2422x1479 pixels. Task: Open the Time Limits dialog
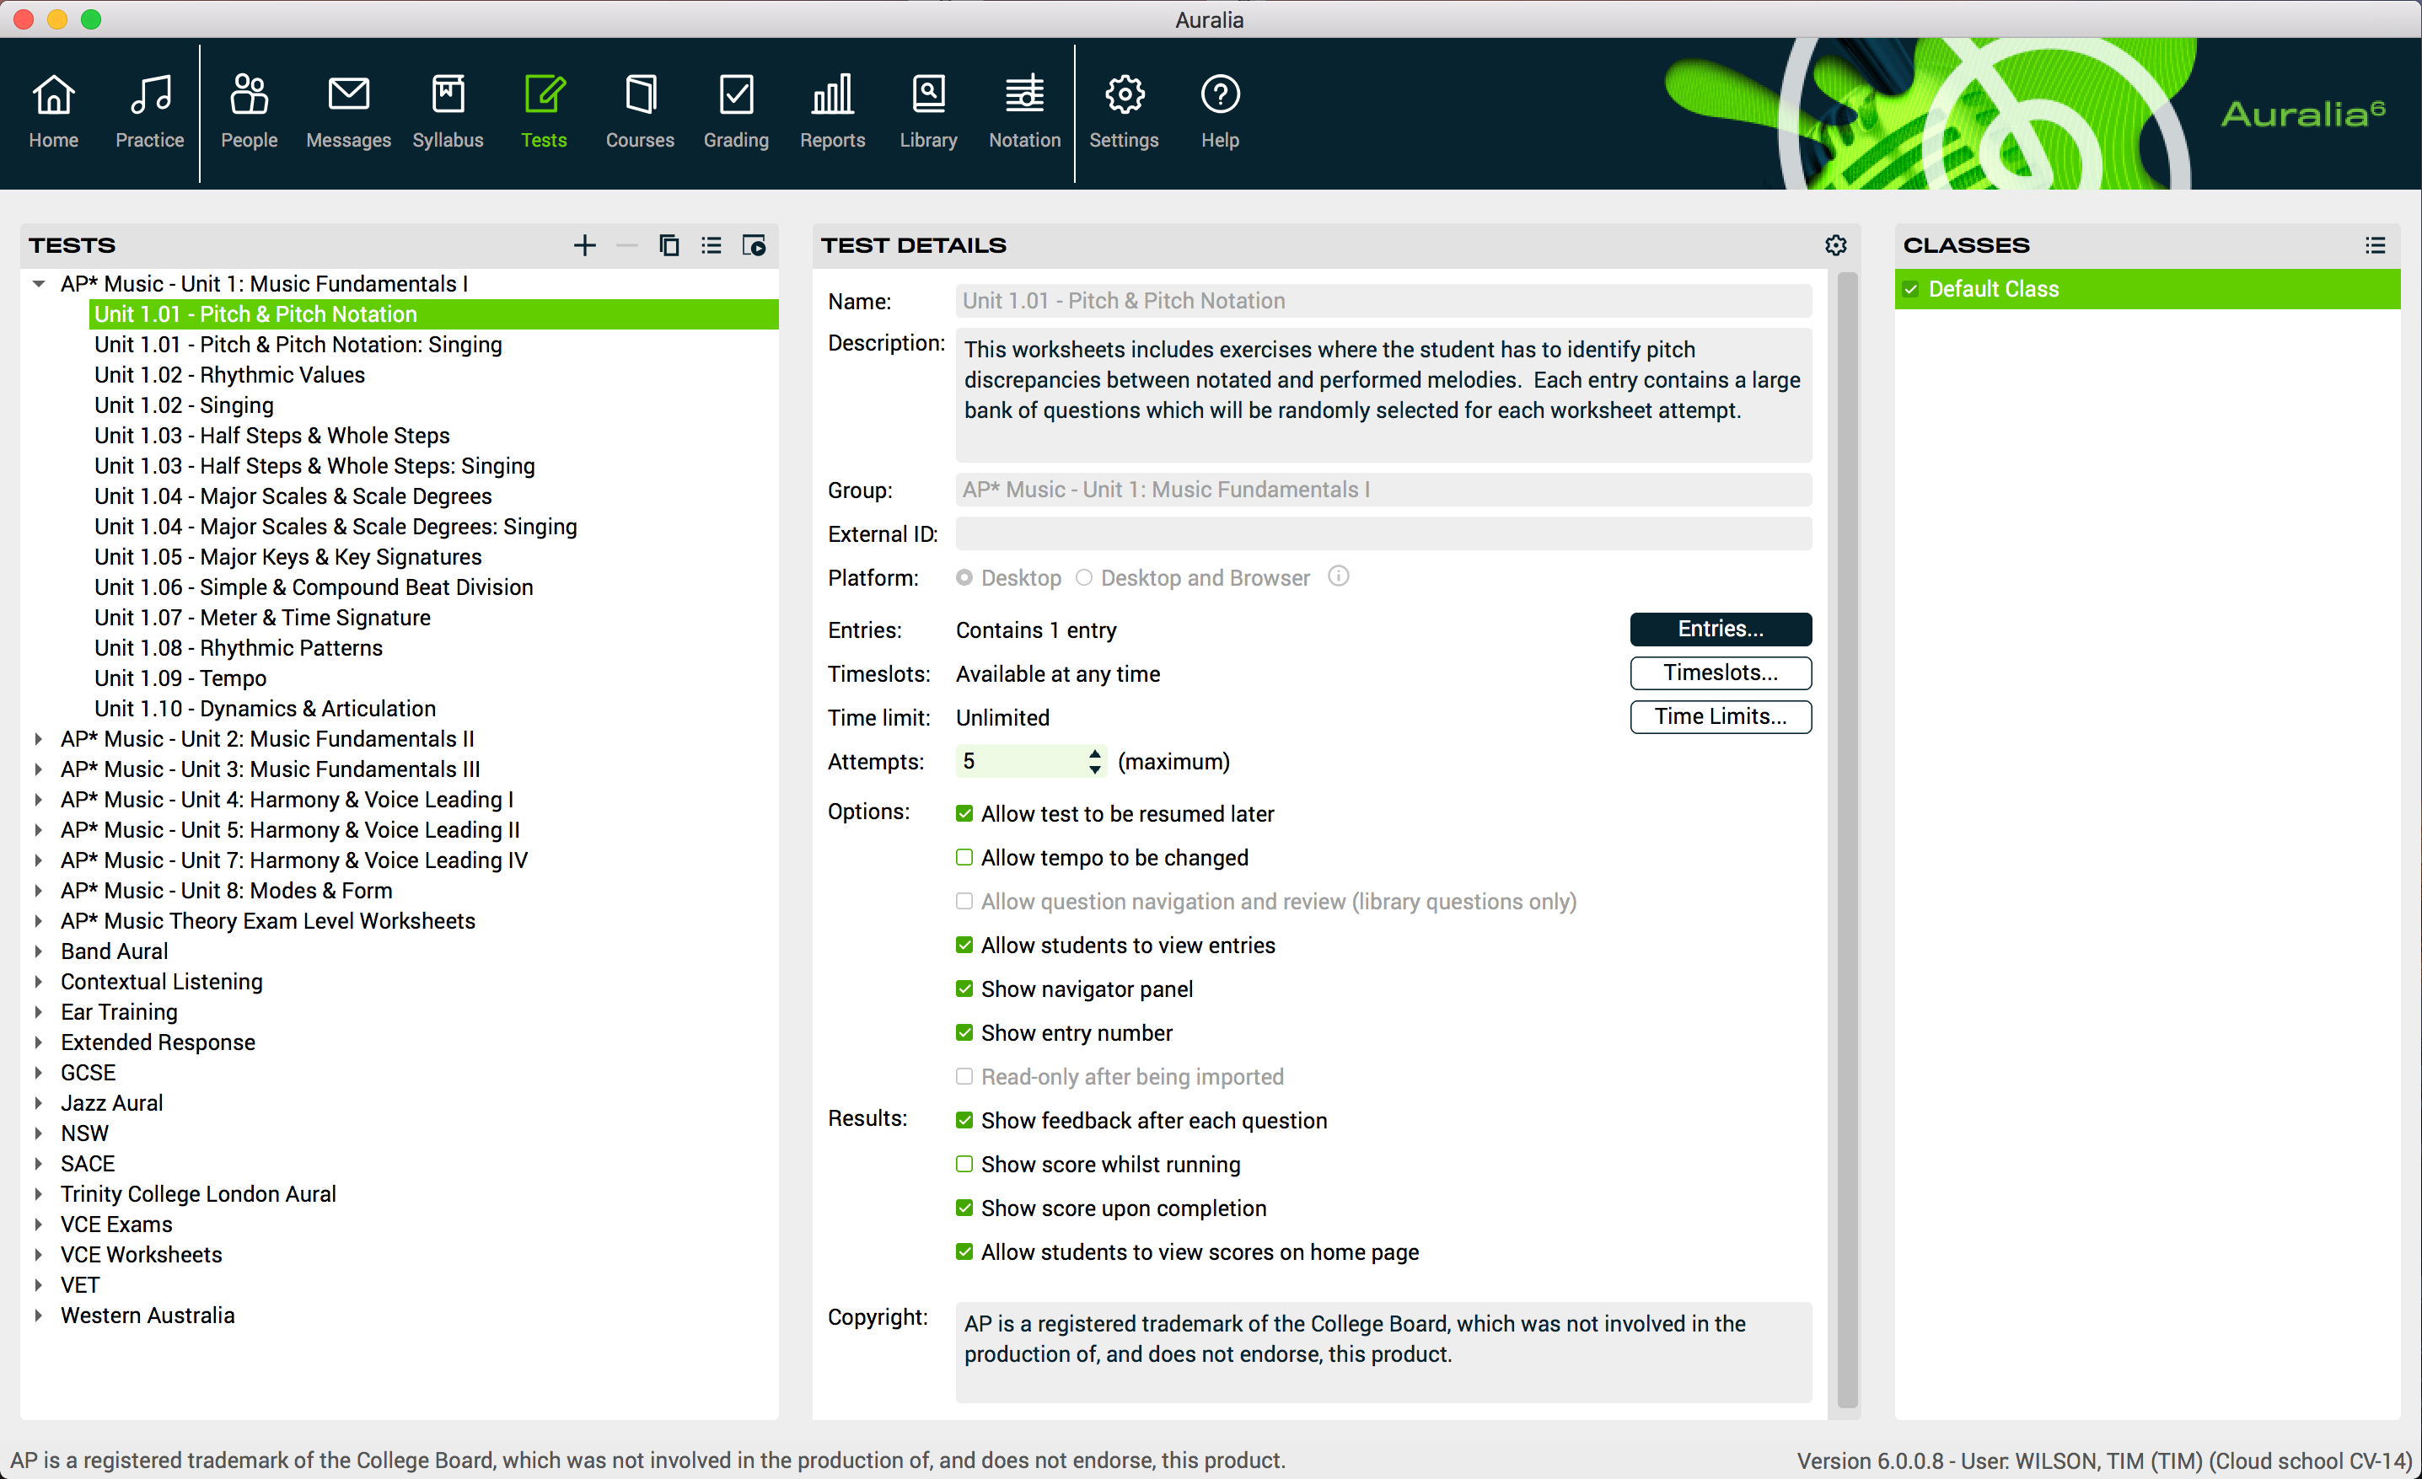[x=1720, y=716]
